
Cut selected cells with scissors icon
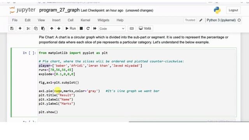28,28
